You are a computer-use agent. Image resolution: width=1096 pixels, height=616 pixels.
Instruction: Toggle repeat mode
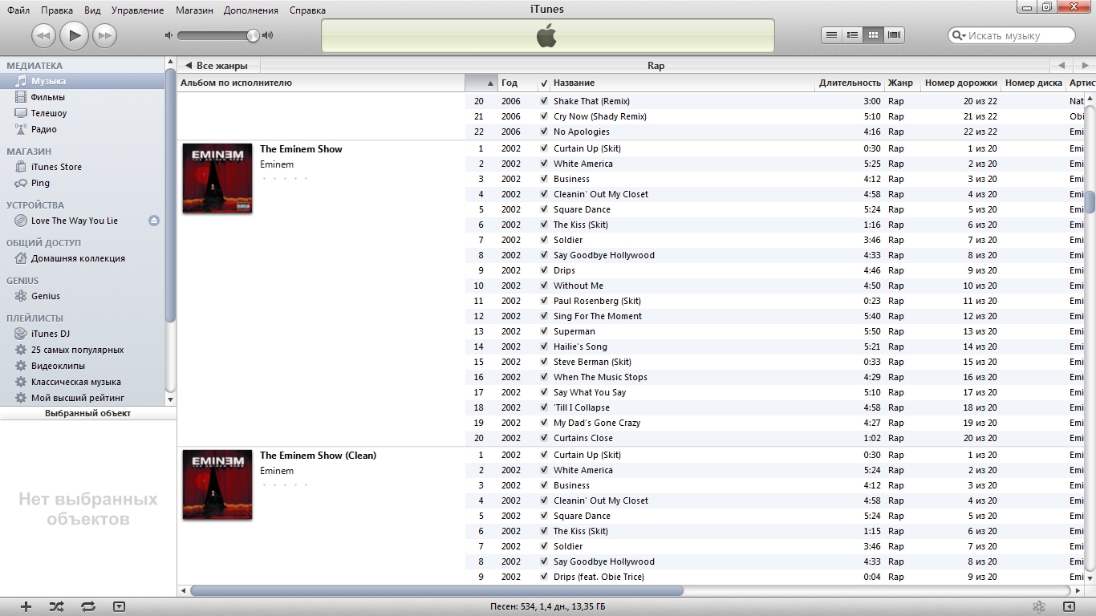pyautogui.click(x=88, y=607)
